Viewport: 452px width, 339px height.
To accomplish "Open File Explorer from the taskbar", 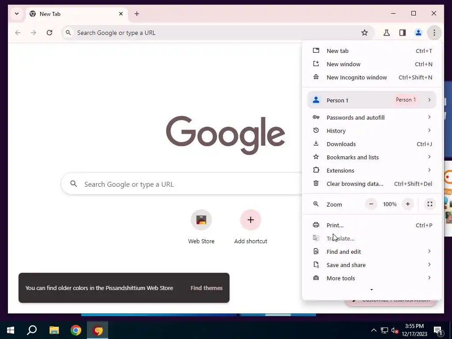I will click(x=54, y=330).
